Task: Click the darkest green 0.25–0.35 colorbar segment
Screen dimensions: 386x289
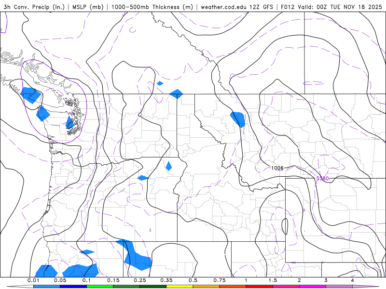Action: click(153, 287)
